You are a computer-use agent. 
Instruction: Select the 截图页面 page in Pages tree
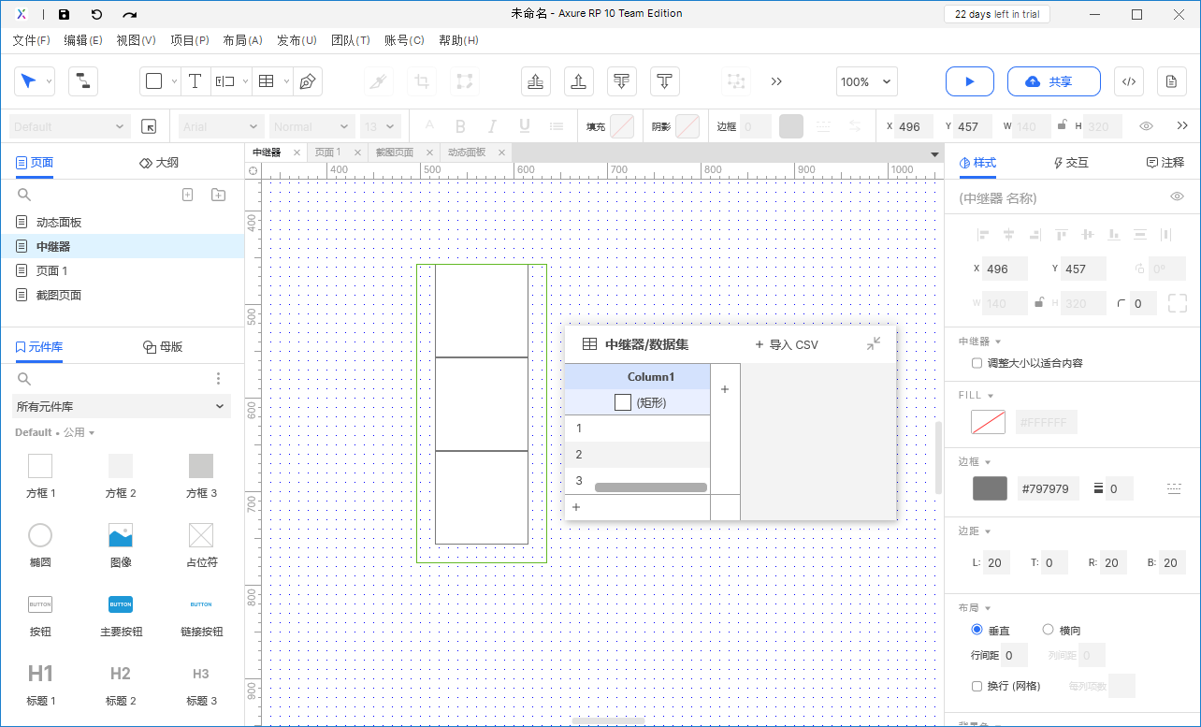(122, 295)
